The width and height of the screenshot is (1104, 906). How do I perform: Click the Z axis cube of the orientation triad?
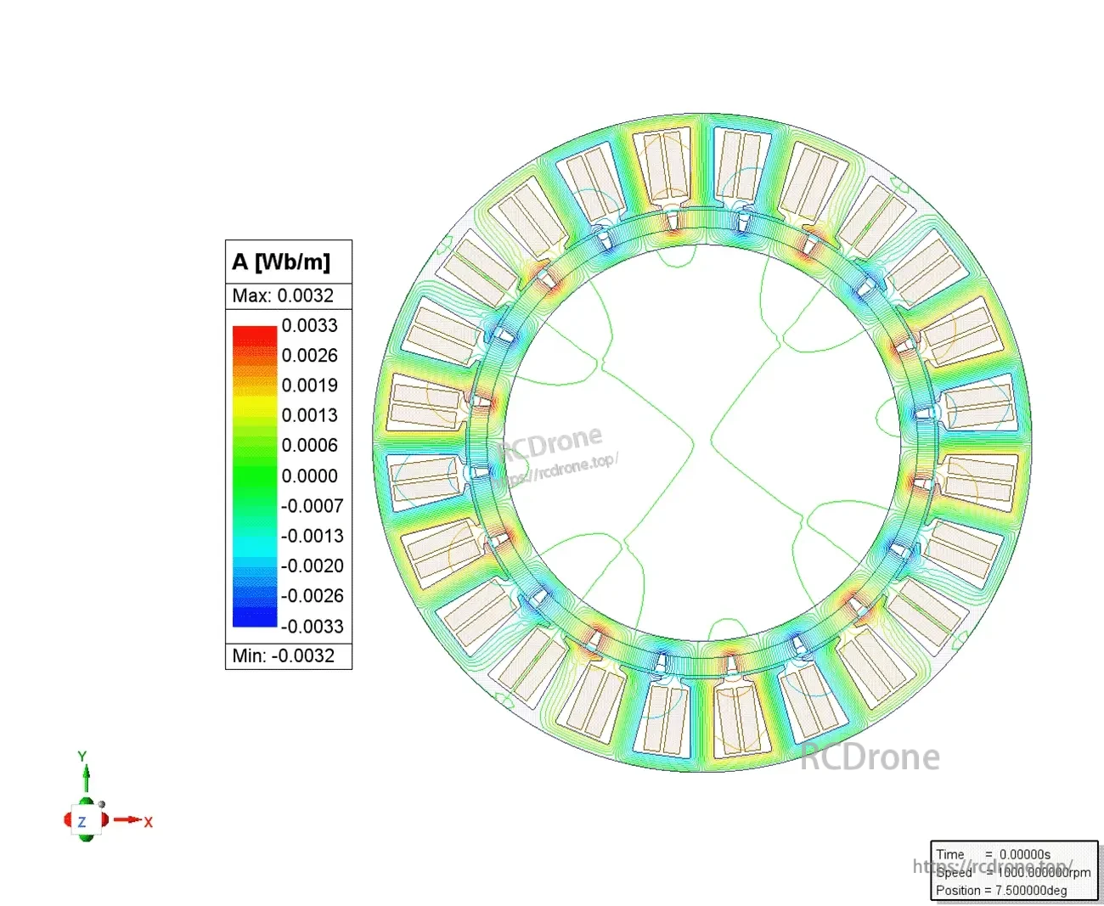pos(84,821)
